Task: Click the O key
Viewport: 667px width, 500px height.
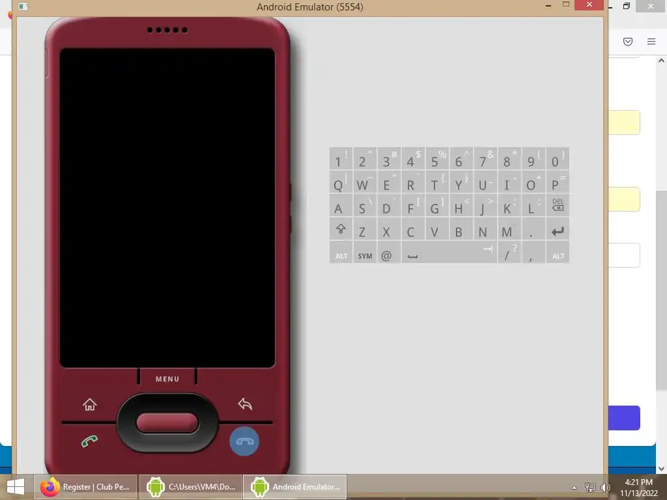Action: pyautogui.click(x=533, y=182)
